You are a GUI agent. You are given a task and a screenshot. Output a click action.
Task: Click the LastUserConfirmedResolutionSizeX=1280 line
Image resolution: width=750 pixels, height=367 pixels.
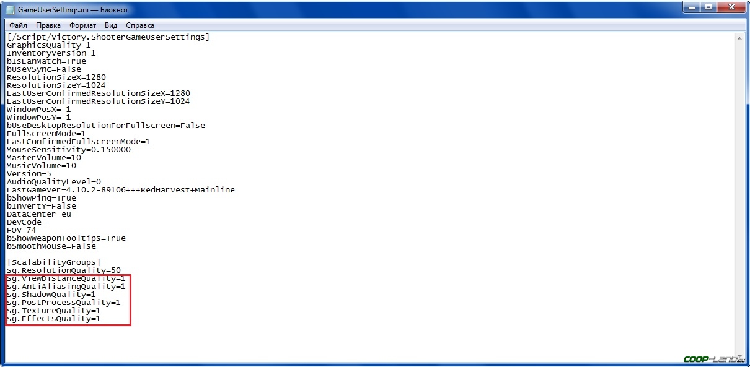click(98, 93)
